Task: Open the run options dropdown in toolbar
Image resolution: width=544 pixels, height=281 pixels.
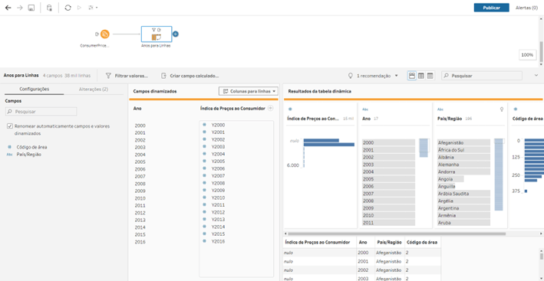Action: (x=93, y=8)
